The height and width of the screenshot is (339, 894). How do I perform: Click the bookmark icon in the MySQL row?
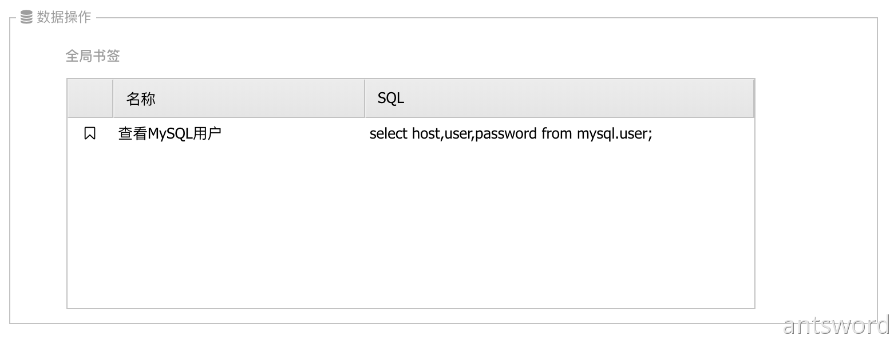(90, 133)
